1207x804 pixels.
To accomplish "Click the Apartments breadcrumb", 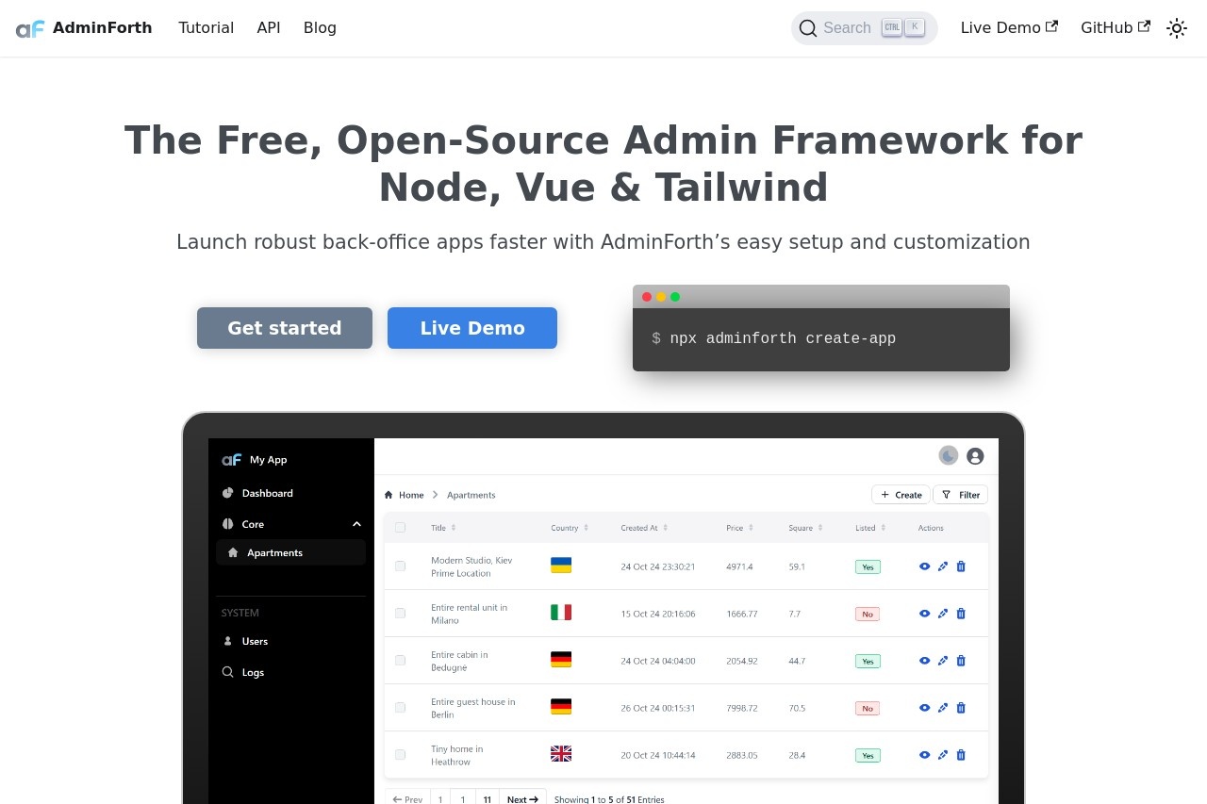I will 471,495.
